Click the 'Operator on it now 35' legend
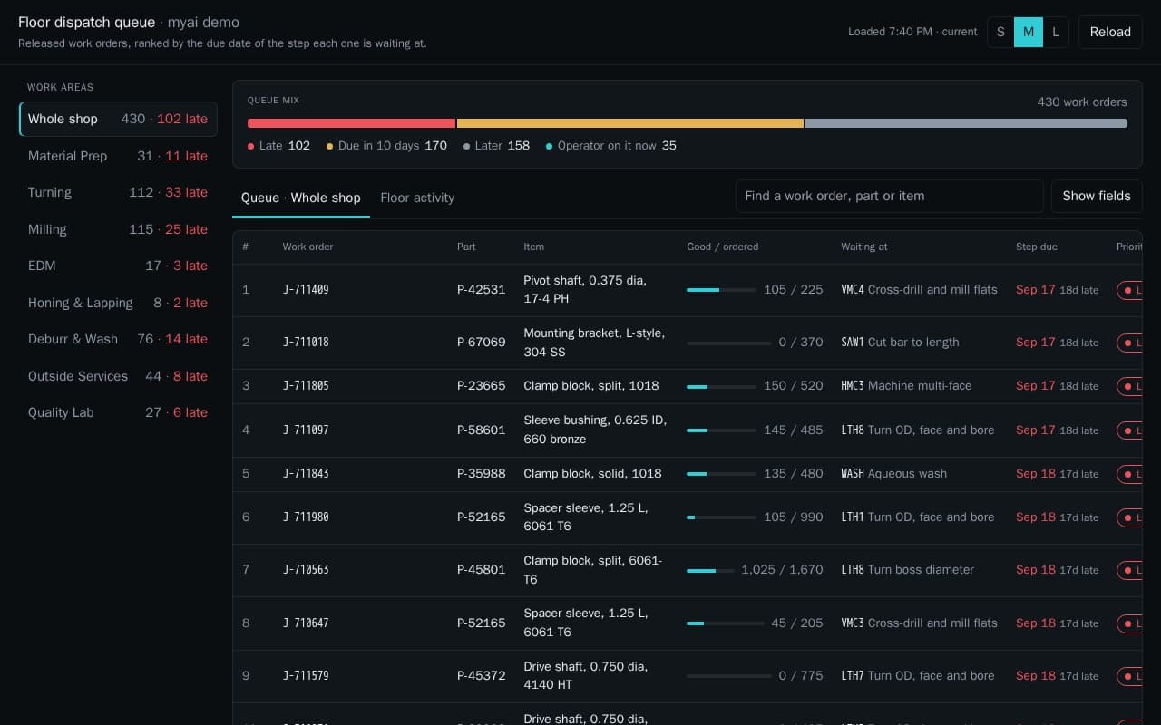 [x=611, y=146]
